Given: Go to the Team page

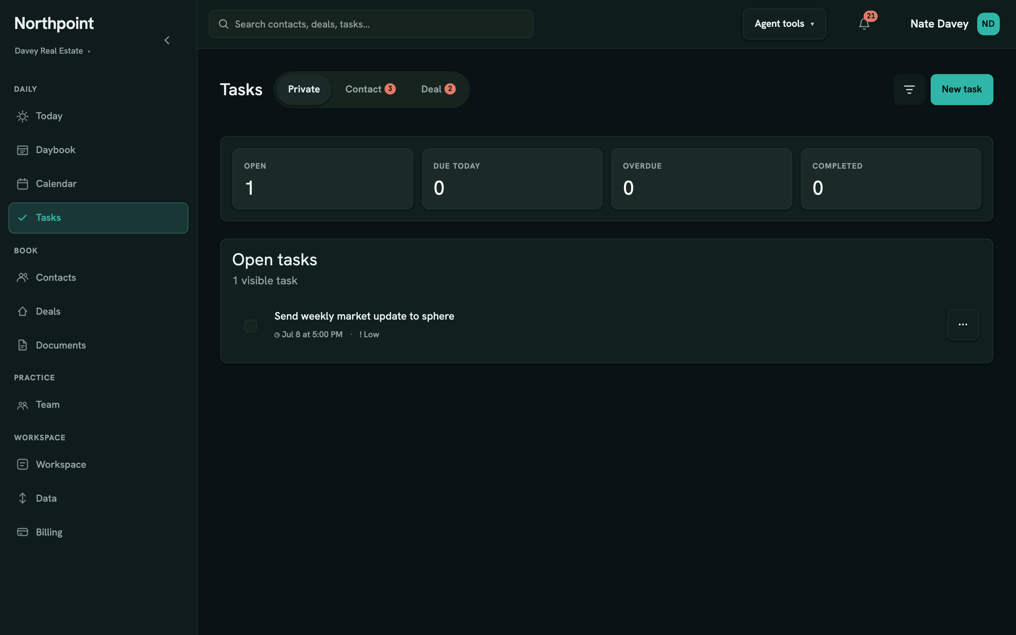Looking at the screenshot, I should (x=98, y=405).
